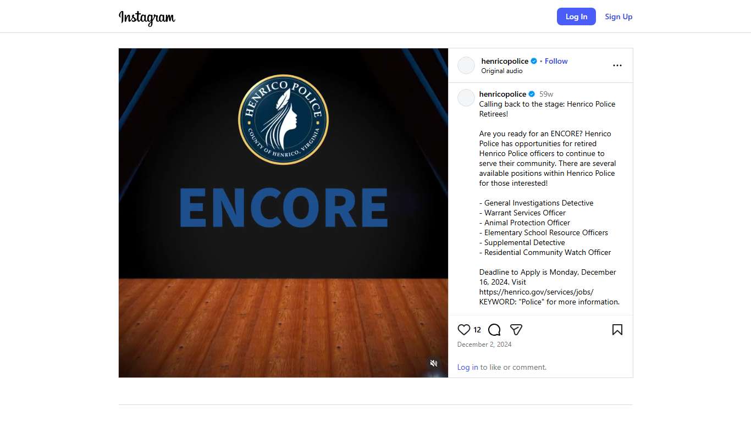Open henricopolice username in the caption
The image size is (751, 422).
pos(502,94)
